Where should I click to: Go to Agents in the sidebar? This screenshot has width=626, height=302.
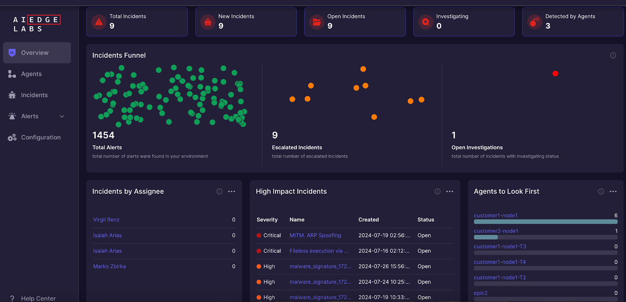pyautogui.click(x=31, y=74)
